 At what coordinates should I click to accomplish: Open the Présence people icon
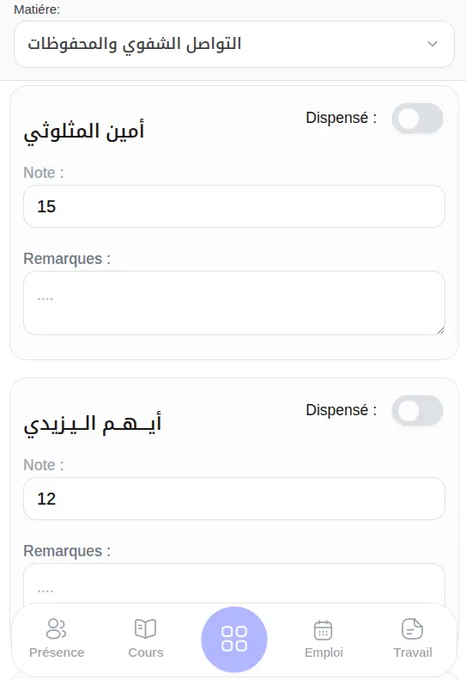click(57, 628)
